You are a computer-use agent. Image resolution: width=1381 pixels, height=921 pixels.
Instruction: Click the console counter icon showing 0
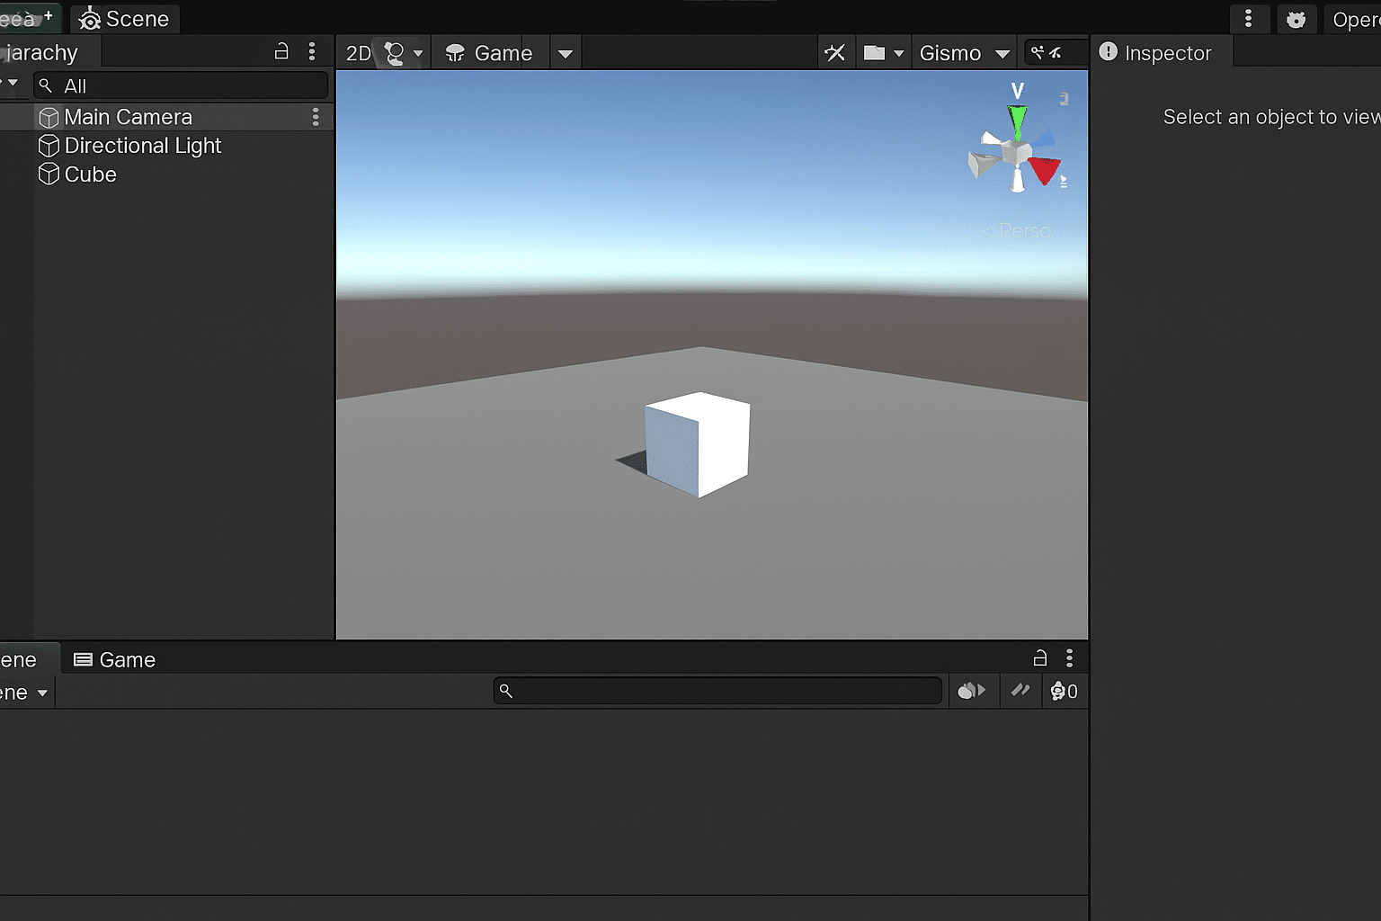[1064, 691]
